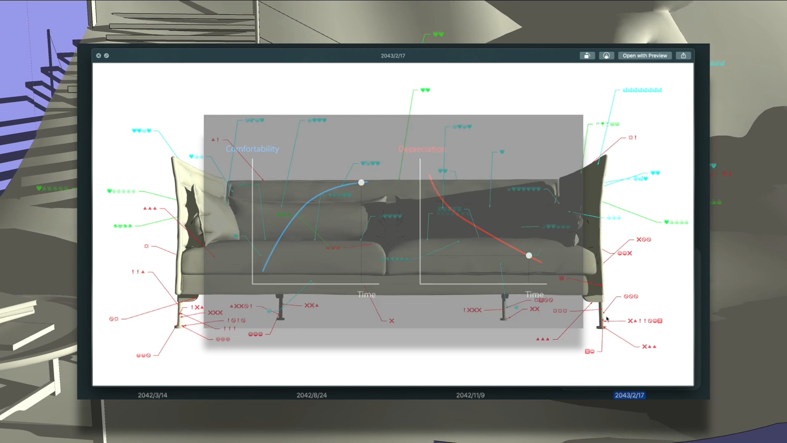Click the Time label under the Depreciation graph
This screenshot has height=443, width=787.
534,294
